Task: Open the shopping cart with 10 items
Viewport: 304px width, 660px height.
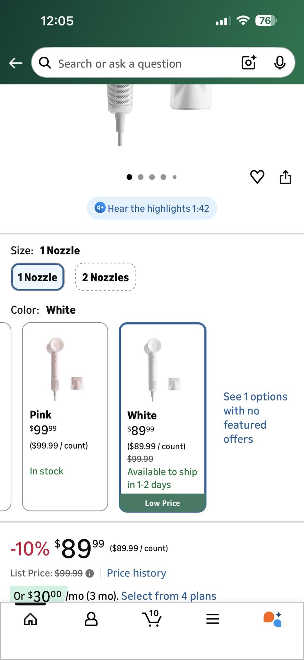Action: pos(152,619)
